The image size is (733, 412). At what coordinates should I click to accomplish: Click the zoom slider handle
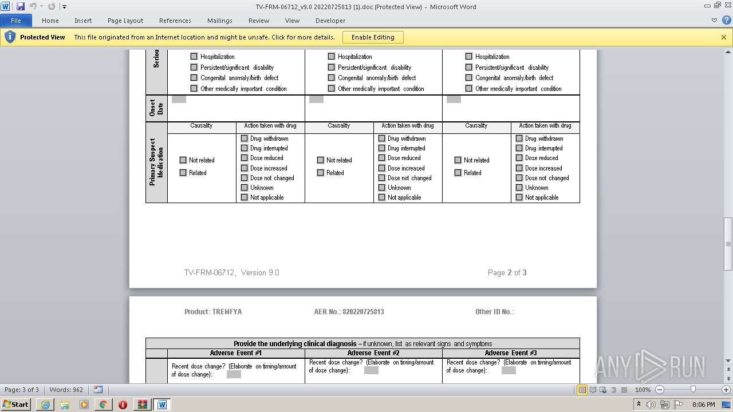693,390
